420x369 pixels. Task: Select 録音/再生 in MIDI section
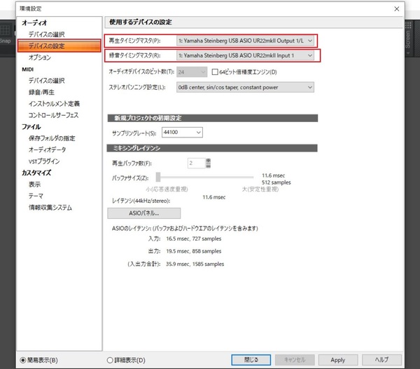[43, 92]
